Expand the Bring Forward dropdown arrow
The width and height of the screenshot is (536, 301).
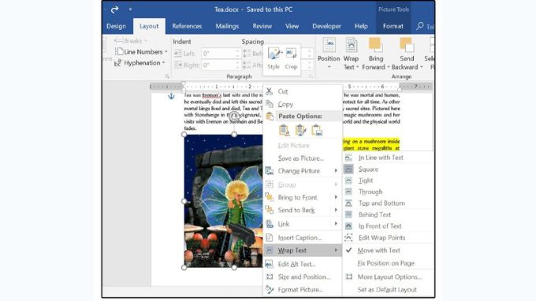pos(389,67)
